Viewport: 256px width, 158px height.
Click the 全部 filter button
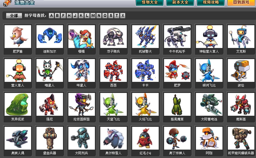coord(14,15)
